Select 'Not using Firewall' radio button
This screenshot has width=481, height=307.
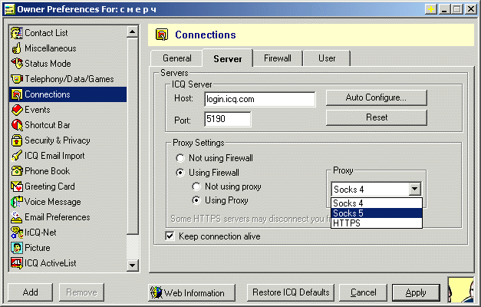tap(180, 158)
